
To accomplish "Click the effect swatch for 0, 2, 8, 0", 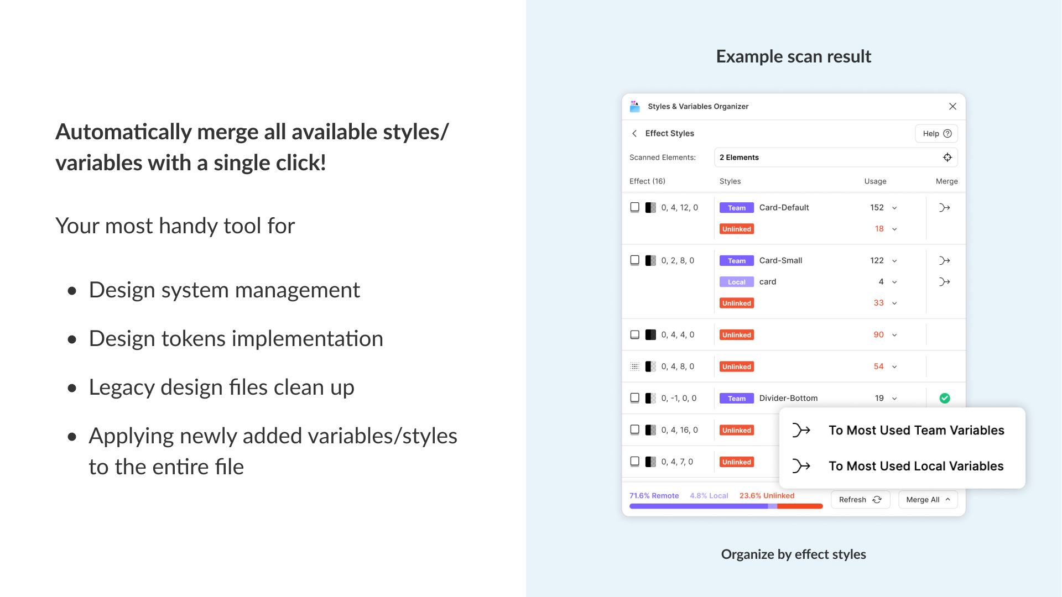I will tap(650, 260).
